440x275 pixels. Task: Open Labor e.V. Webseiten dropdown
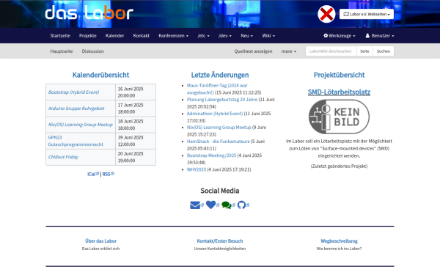(367, 14)
